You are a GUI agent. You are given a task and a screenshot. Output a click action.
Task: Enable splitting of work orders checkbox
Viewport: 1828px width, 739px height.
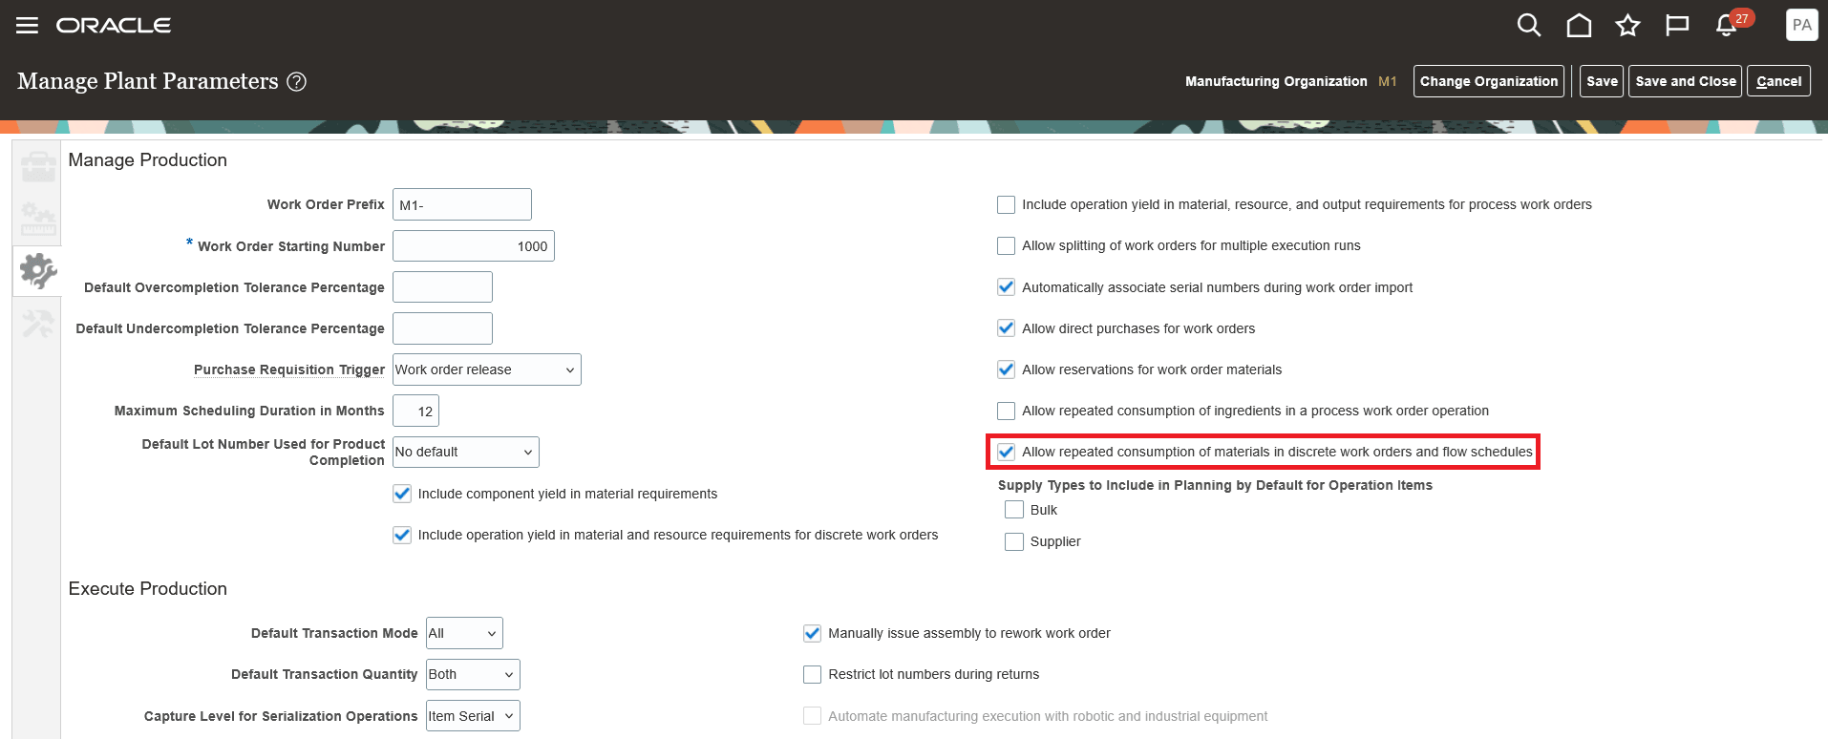[1006, 246]
